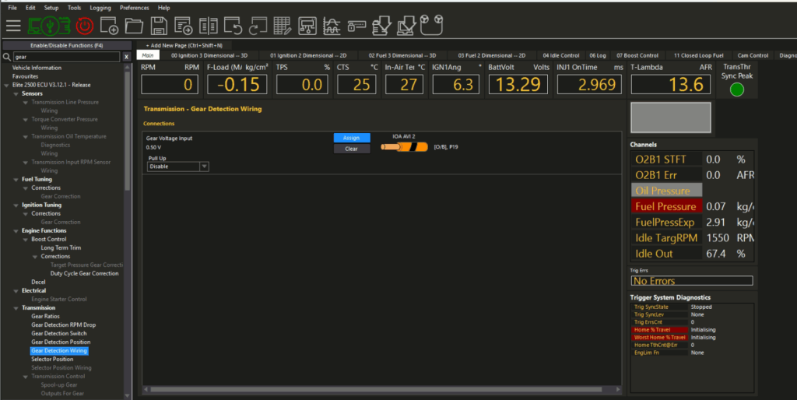Viewport: 797px width, 400px height.
Task: Select Gear Detection Switch tree item
Action: coord(59,333)
